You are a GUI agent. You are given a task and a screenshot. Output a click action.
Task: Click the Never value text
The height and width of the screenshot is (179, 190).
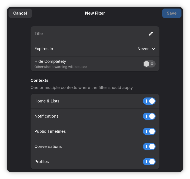click(x=143, y=49)
